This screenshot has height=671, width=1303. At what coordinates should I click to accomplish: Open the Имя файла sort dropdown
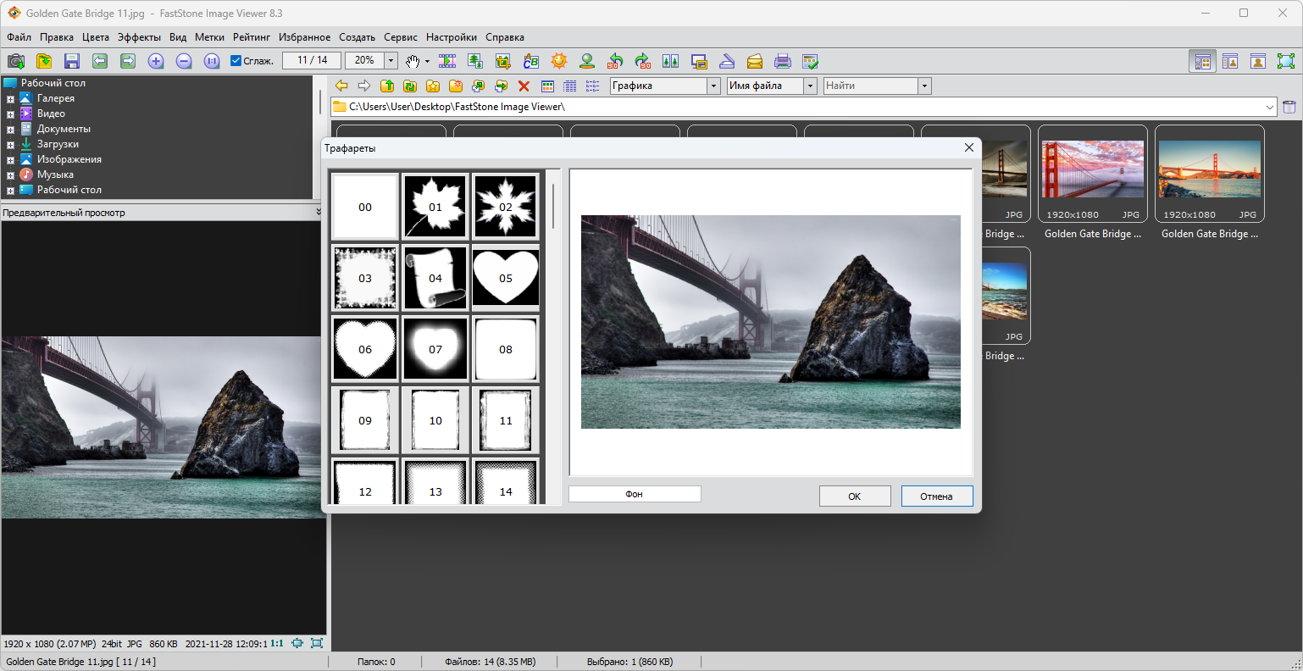tap(810, 86)
